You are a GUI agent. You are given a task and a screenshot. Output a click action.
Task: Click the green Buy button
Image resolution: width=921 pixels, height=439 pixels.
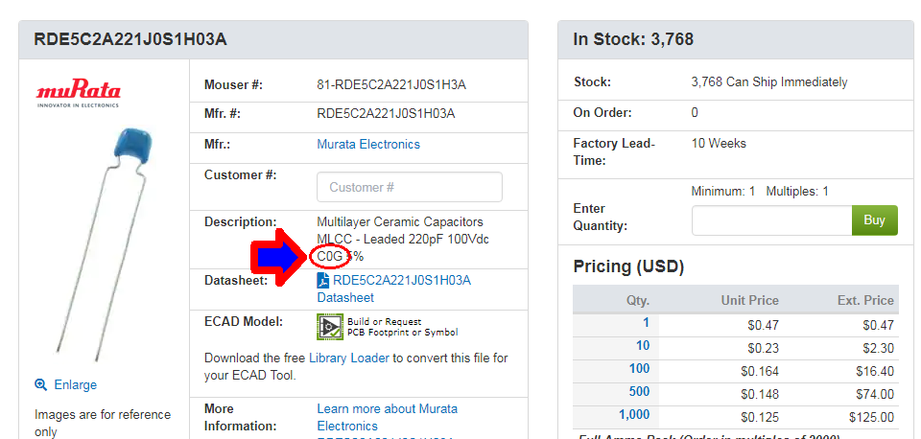tap(875, 220)
